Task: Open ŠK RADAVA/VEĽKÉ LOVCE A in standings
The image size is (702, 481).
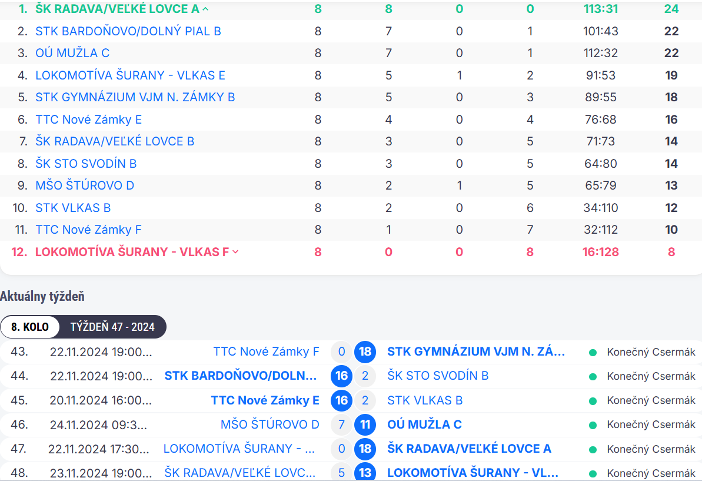Action: click(117, 9)
